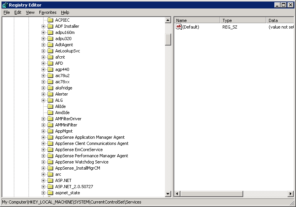Select the (Default) value name
Screen dimensions: 296x207
point(191,27)
